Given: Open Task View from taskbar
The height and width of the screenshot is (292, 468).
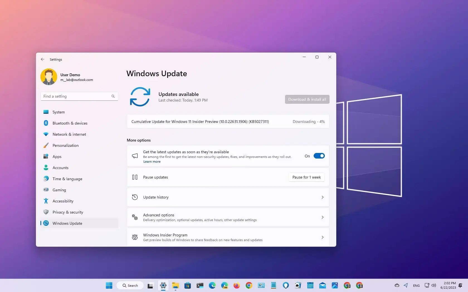Looking at the screenshot, I should point(150,285).
